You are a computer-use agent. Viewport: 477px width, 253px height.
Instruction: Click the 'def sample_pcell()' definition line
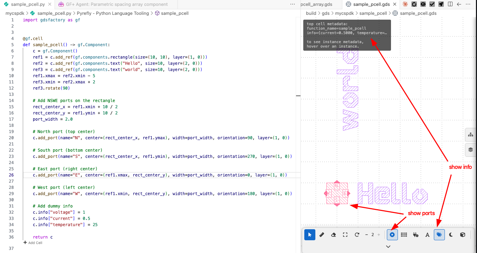(66, 45)
